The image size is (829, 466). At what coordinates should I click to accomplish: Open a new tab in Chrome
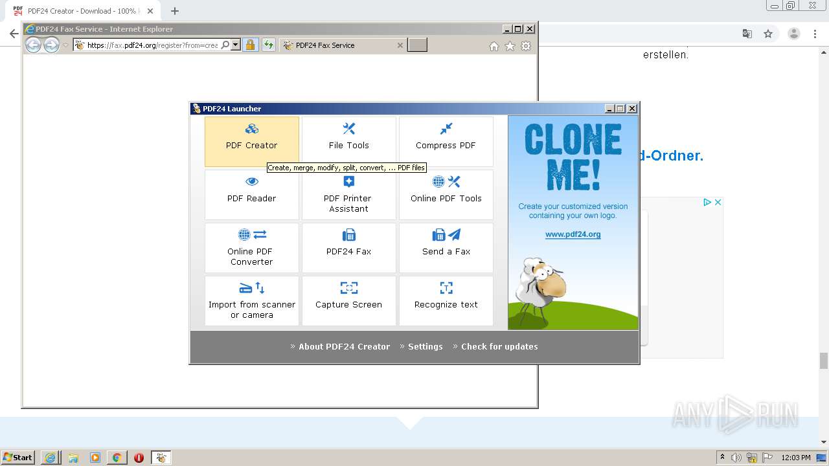click(175, 11)
